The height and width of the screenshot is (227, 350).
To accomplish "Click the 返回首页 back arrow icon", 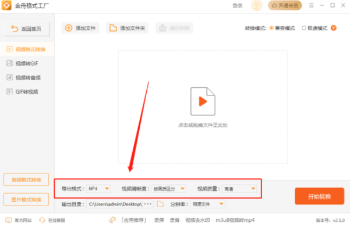I will click(x=15, y=29).
